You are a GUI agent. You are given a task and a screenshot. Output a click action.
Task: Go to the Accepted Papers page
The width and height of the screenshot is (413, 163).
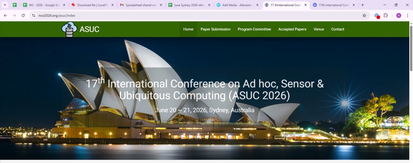[x=292, y=29]
